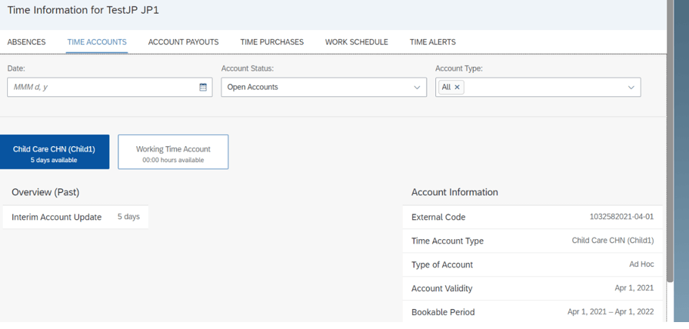Open the date picker calendar icon
The height and width of the screenshot is (329, 689).
coord(203,87)
